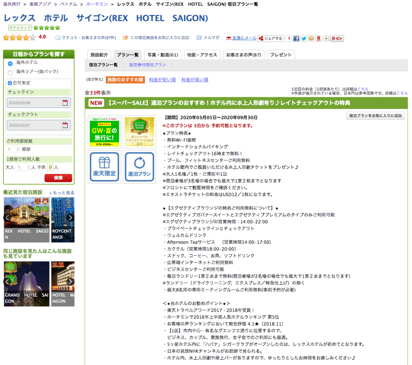The height and width of the screenshot is (365, 412).
Task: Click the スーパーSALE plan title heading
Action: click(229, 103)
